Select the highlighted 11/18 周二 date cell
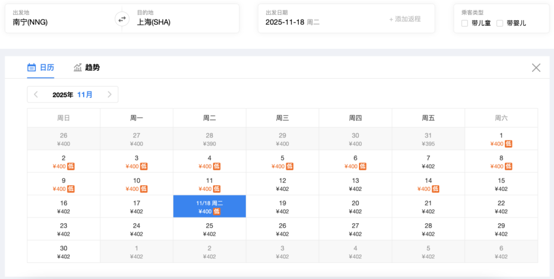This screenshot has width=554, height=279. (209, 207)
